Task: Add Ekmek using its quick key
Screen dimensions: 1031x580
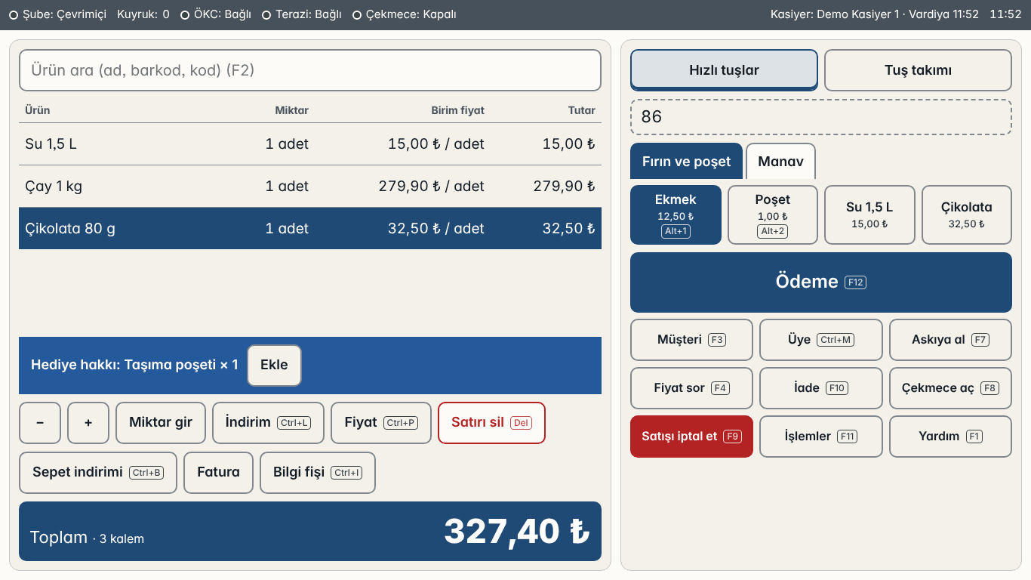Action: [x=676, y=215]
